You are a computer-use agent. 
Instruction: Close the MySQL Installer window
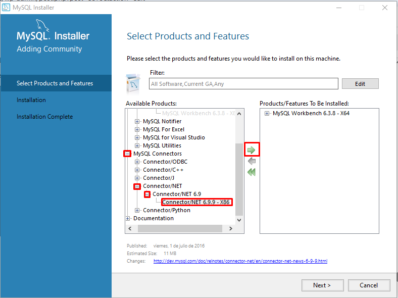click(385, 8)
